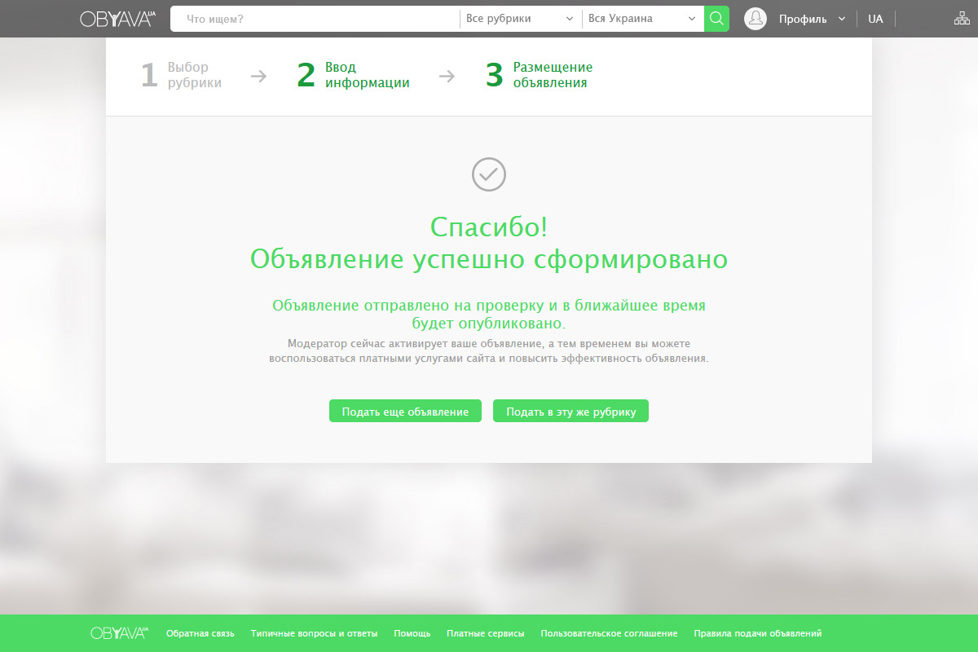Screen dimensions: 978x652
Task: Click the success checkmark circle icon
Action: click(489, 174)
